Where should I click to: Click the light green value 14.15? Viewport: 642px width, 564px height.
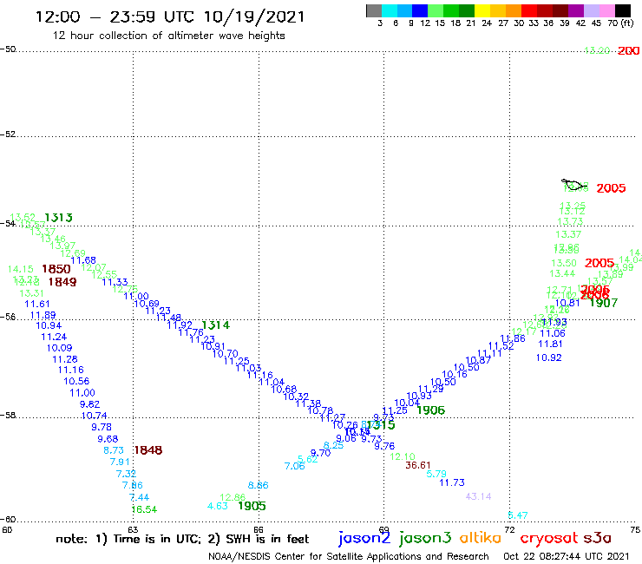(21, 269)
